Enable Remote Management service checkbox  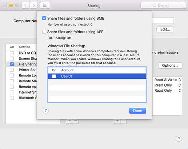coord(12,81)
